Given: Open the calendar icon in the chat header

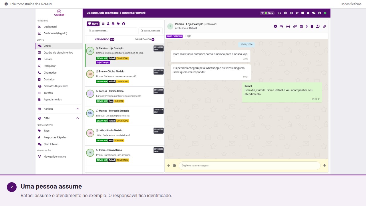Looking at the screenshot, I should coord(301,26).
